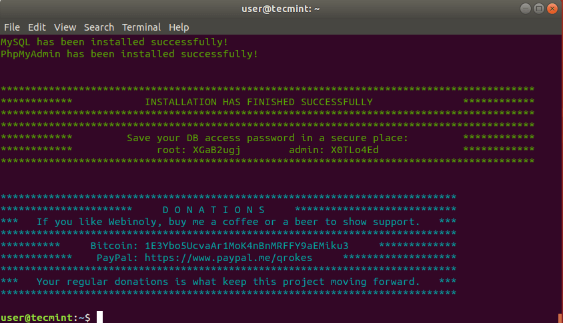This screenshot has width=563, height=323.
Task: Open the Terminal menu
Action: coord(141,27)
